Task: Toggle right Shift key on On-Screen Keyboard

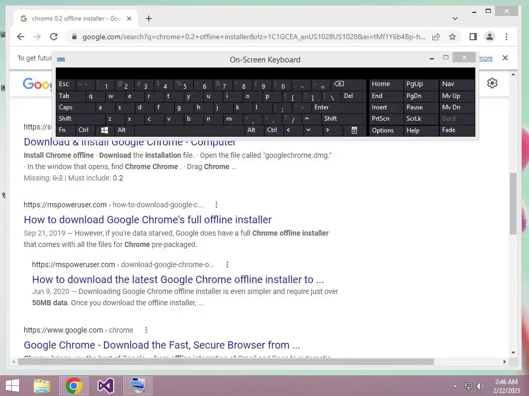Action: click(344, 119)
